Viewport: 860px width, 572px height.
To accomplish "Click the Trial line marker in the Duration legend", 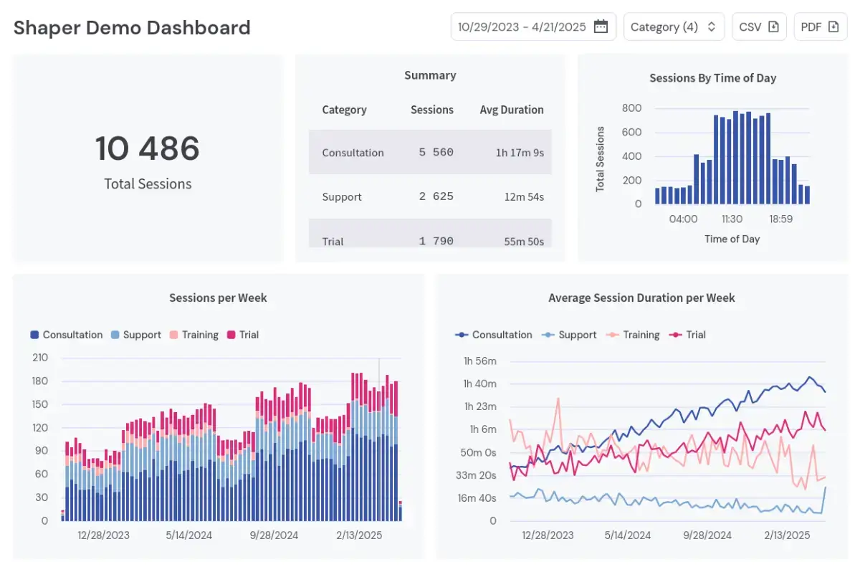I will click(676, 335).
